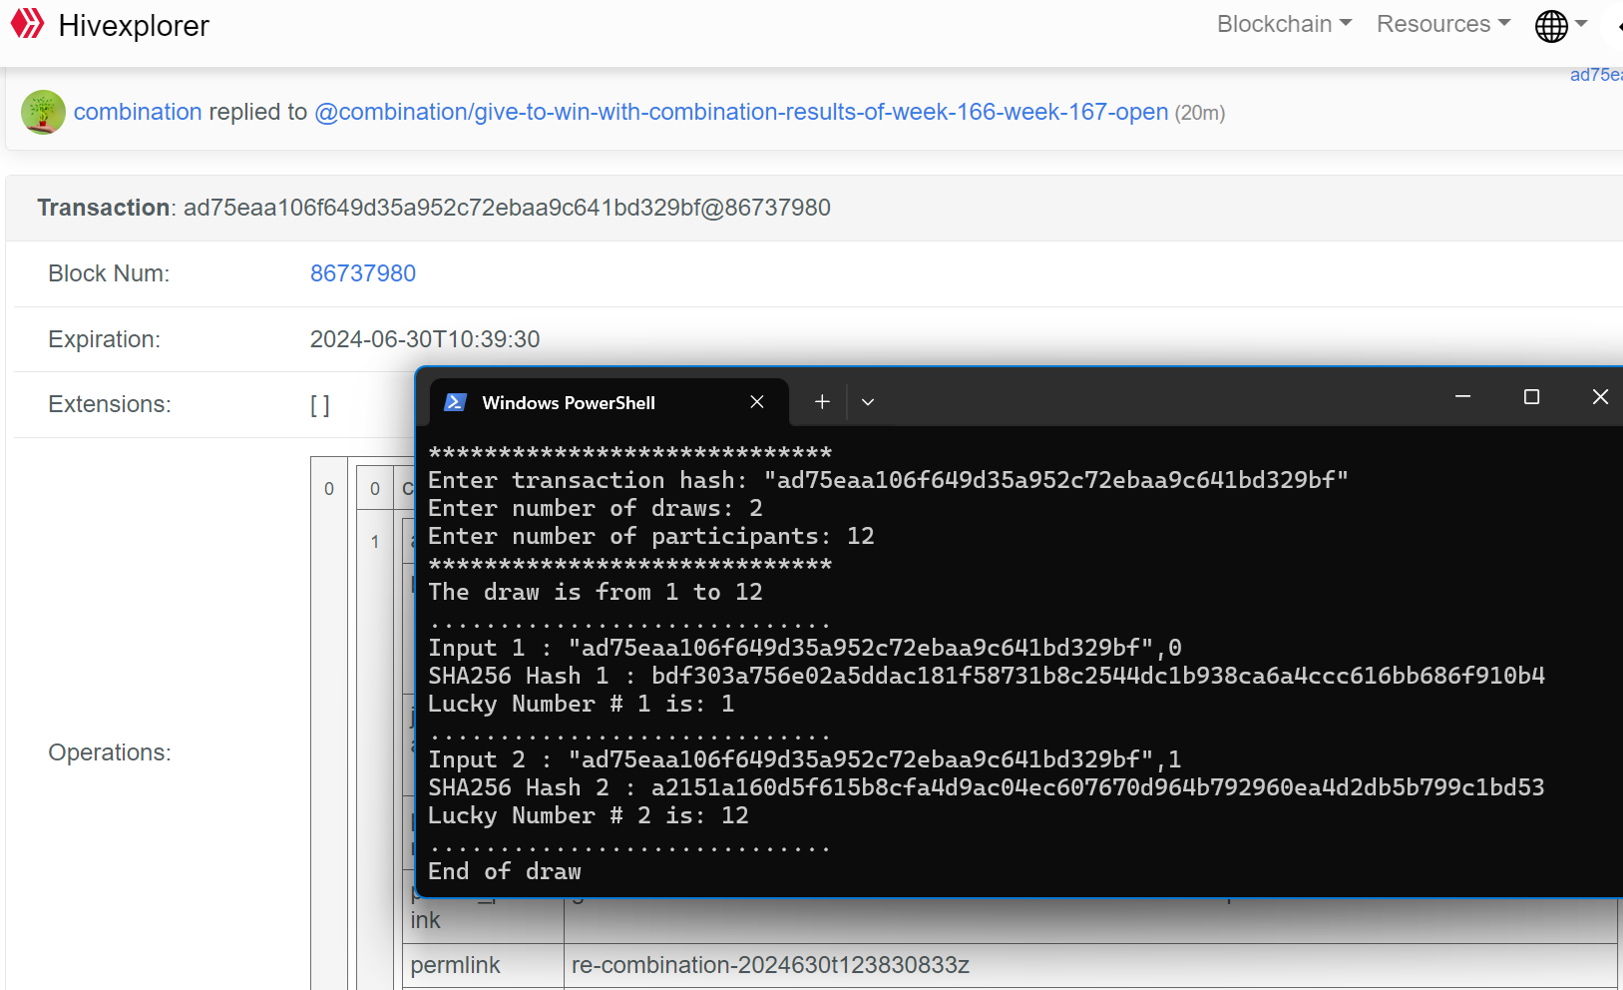The width and height of the screenshot is (1623, 990).
Task: Open block number 86737980 link
Action: 363,273
